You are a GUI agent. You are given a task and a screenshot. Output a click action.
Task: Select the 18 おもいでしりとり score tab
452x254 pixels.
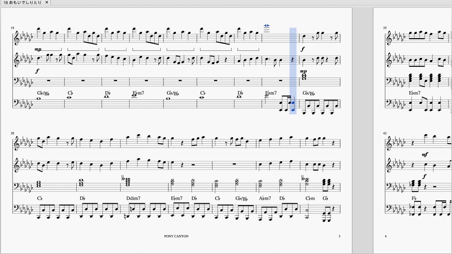coord(23,2)
